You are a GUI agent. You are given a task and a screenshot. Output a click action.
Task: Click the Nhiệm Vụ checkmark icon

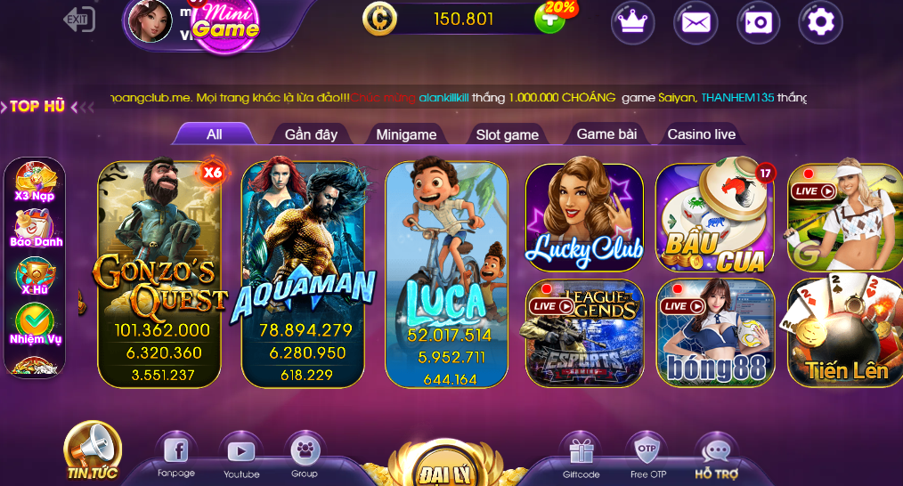pyautogui.click(x=35, y=324)
